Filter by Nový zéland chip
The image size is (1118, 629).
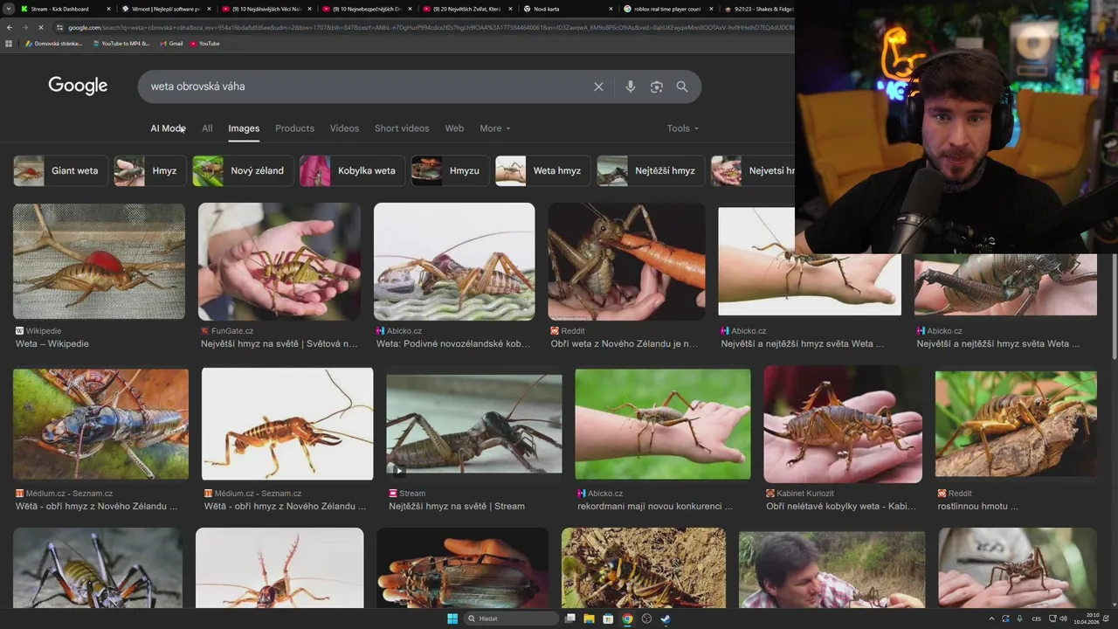click(x=243, y=170)
